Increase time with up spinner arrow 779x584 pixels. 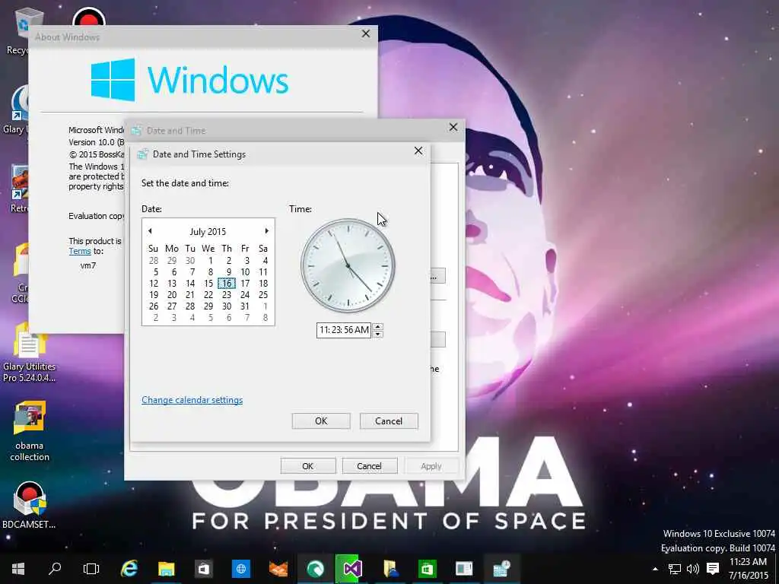point(377,326)
